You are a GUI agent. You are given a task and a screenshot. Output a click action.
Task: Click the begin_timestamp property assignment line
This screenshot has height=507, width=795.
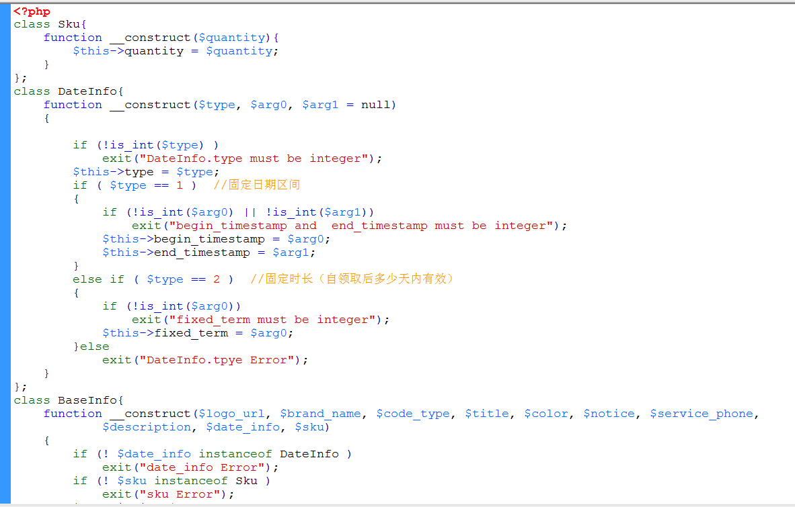pyautogui.click(x=216, y=239)
